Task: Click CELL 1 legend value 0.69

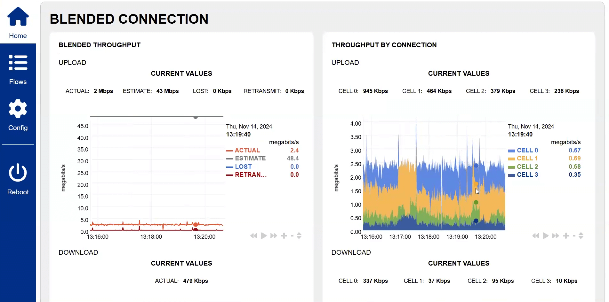Action: [x=574, y=158]
